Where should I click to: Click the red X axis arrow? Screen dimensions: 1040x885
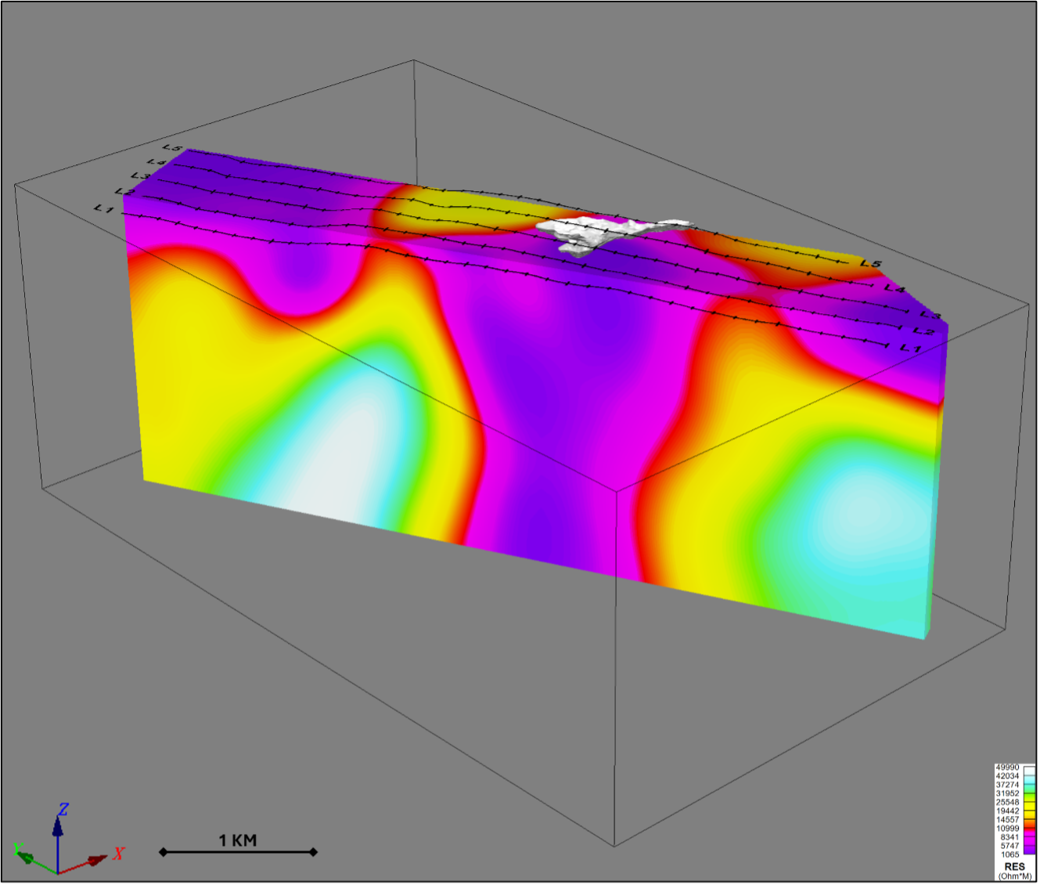coord(95,860)
